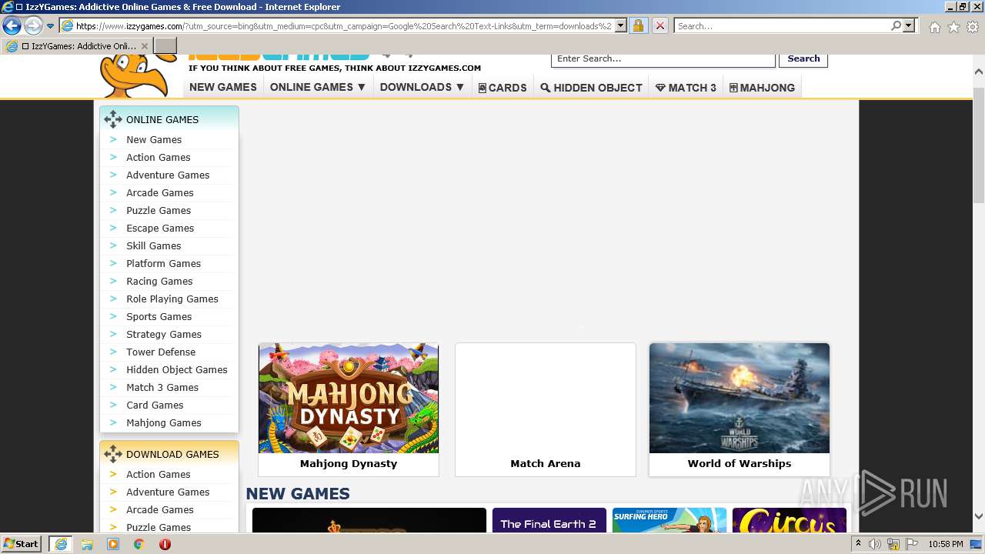
Task: Open Role Playing Games sidebar link
Action: point(172,299)
